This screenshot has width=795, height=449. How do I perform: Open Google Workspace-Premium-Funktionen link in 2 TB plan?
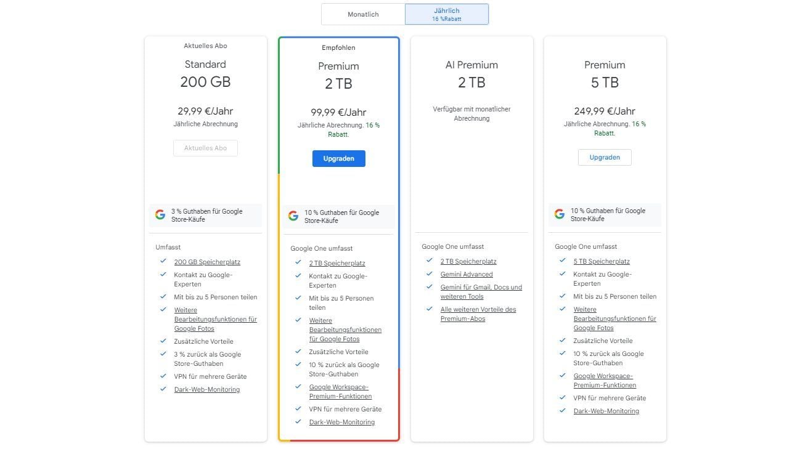(340, 392)
